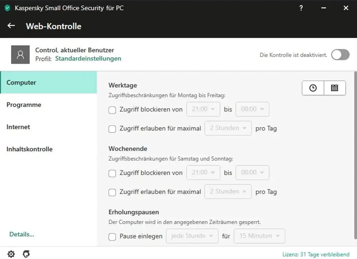The width and height of the screenshot is (357, 259).
Task: Enable the 'Pause einlegen' checkbox
Action: point(112,237)
